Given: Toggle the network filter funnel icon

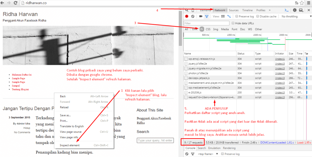Looking at the screenshot, I should coord(207,16).
